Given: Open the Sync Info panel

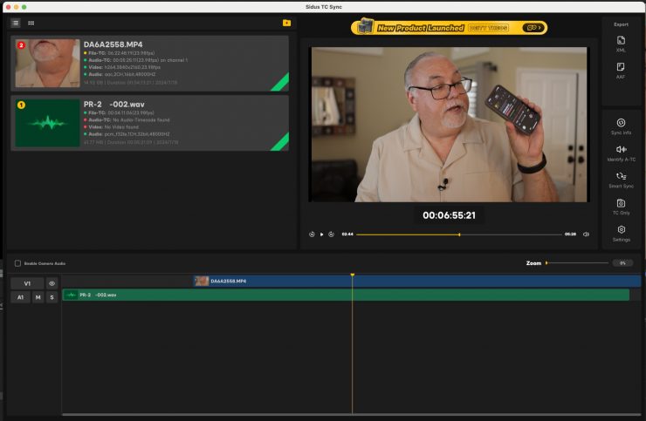Looking at the screenshot, I should 621,126.
